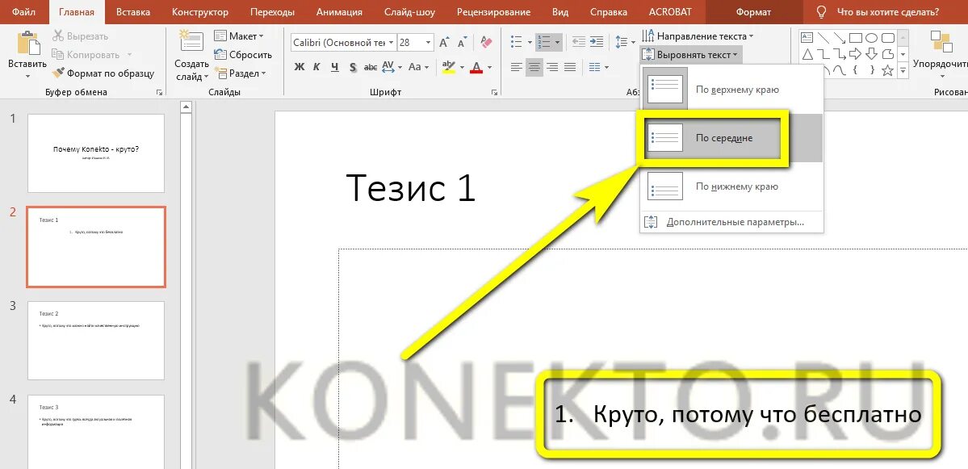Select Triangle shape in shapes gallery

coord(807,54)
